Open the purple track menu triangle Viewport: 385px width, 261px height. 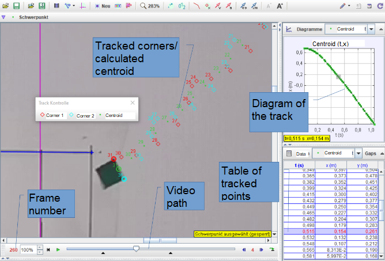pyautogui.click(x=3, y=17)
